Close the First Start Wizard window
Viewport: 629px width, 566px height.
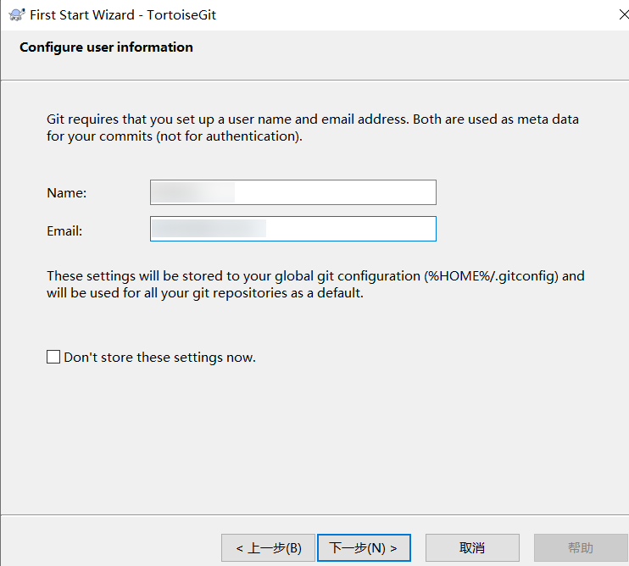click(623, 15)
